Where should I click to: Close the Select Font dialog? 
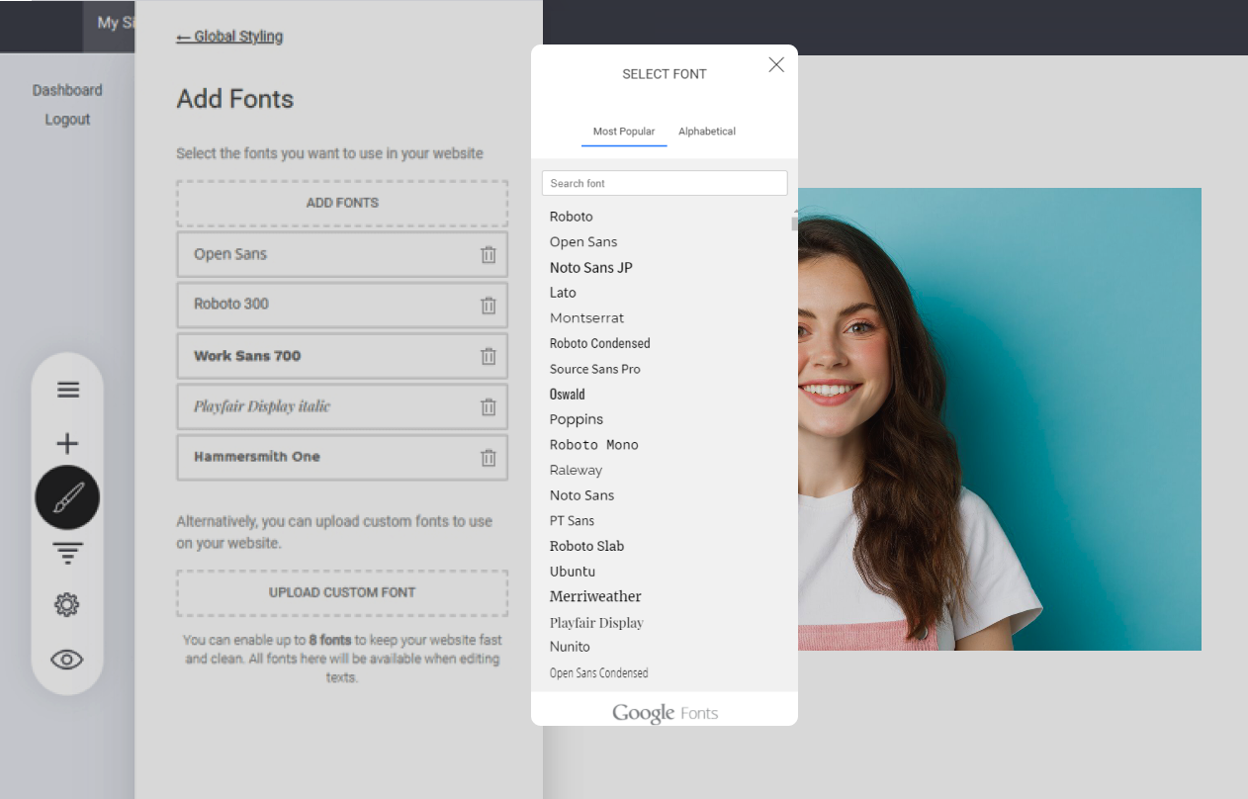click(776, 65)
